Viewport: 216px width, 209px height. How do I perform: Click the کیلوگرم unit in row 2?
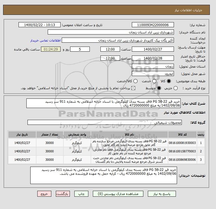pos(77,151)
